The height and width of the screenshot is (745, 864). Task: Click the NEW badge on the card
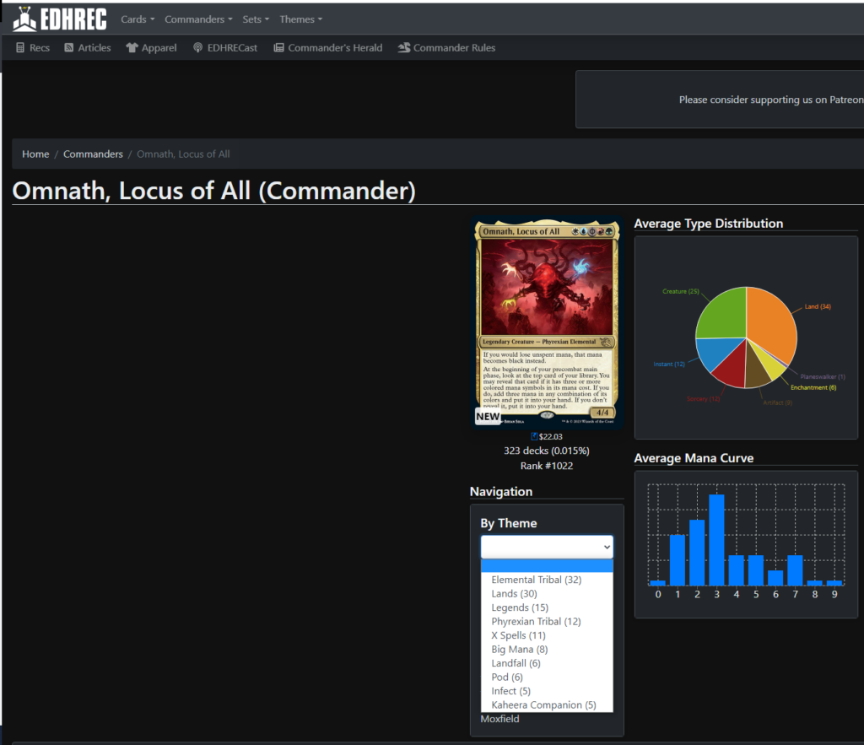coord(488,417)
